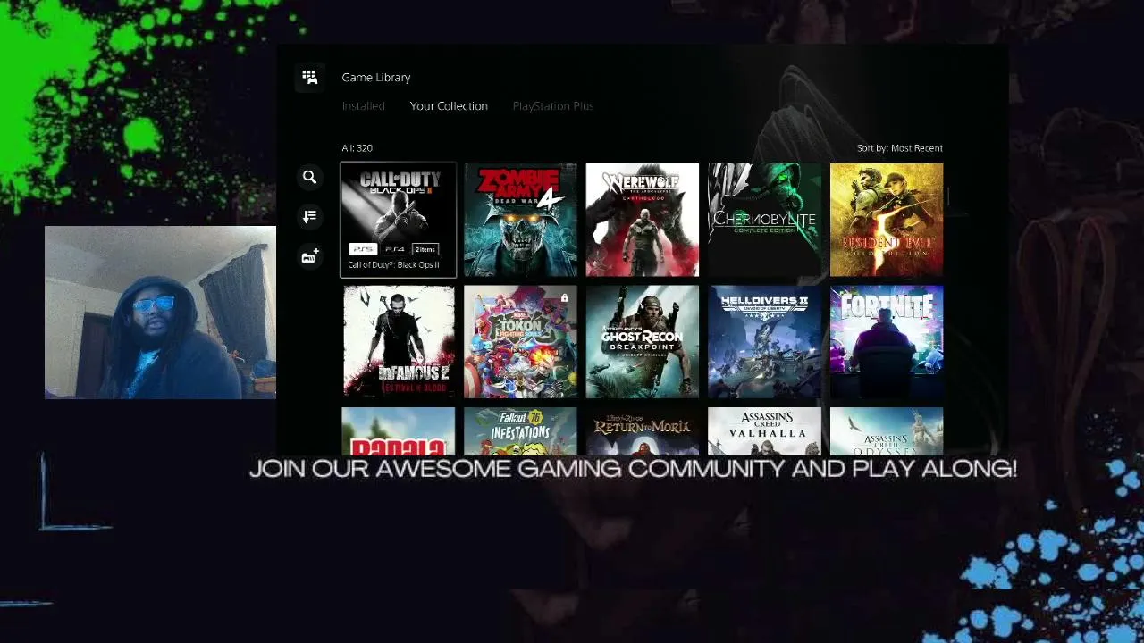Click the 2 items badge
The width and height of the screenshot is (1144, 643).
(425, 249)
